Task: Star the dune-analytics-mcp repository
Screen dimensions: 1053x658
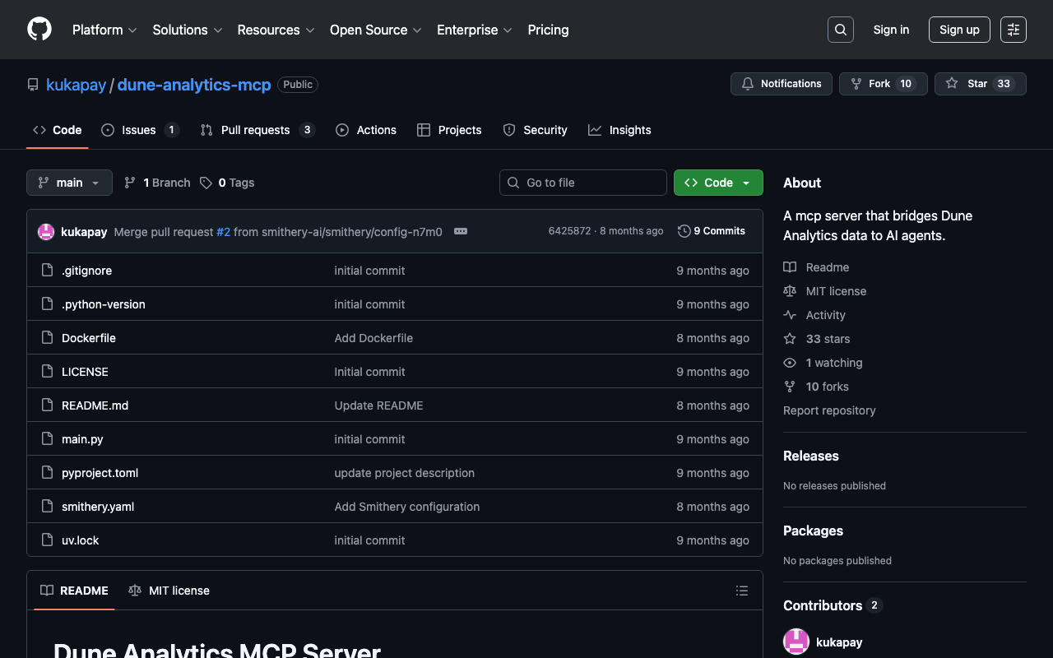Action: tap(979, 84)
